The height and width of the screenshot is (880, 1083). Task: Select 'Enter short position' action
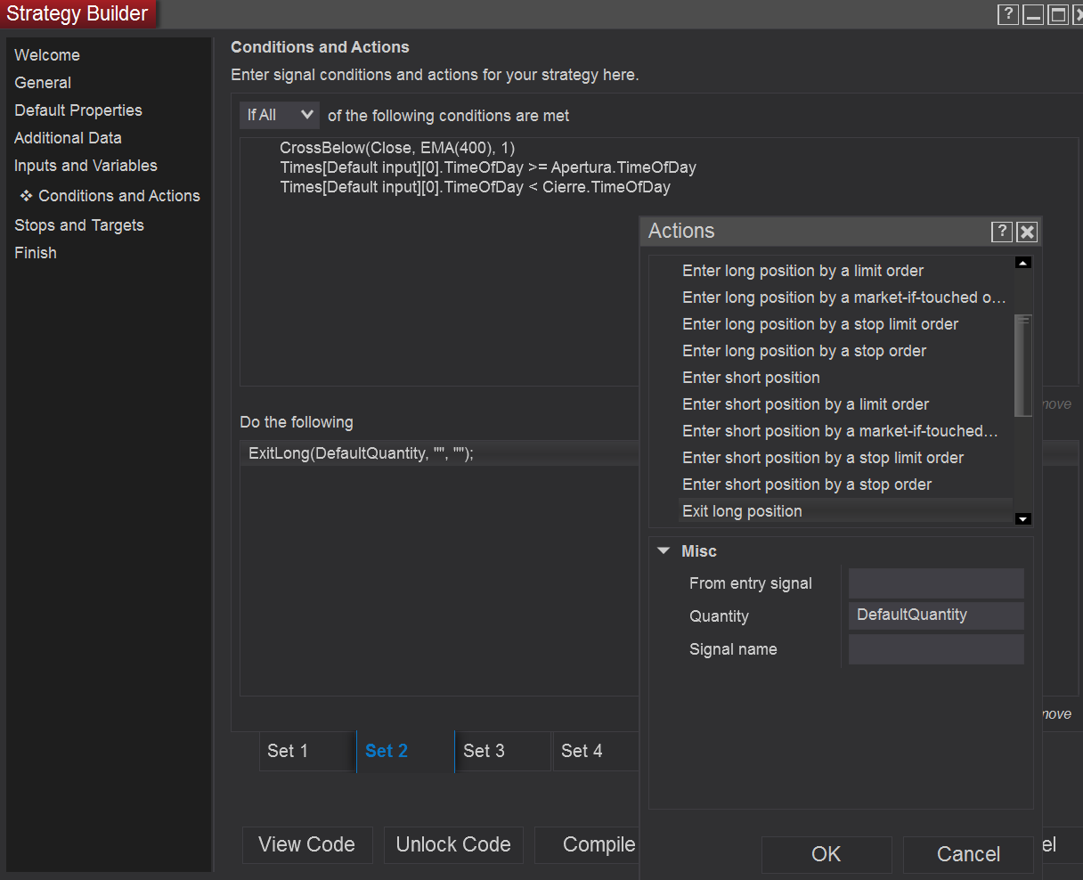pos(751,378)
